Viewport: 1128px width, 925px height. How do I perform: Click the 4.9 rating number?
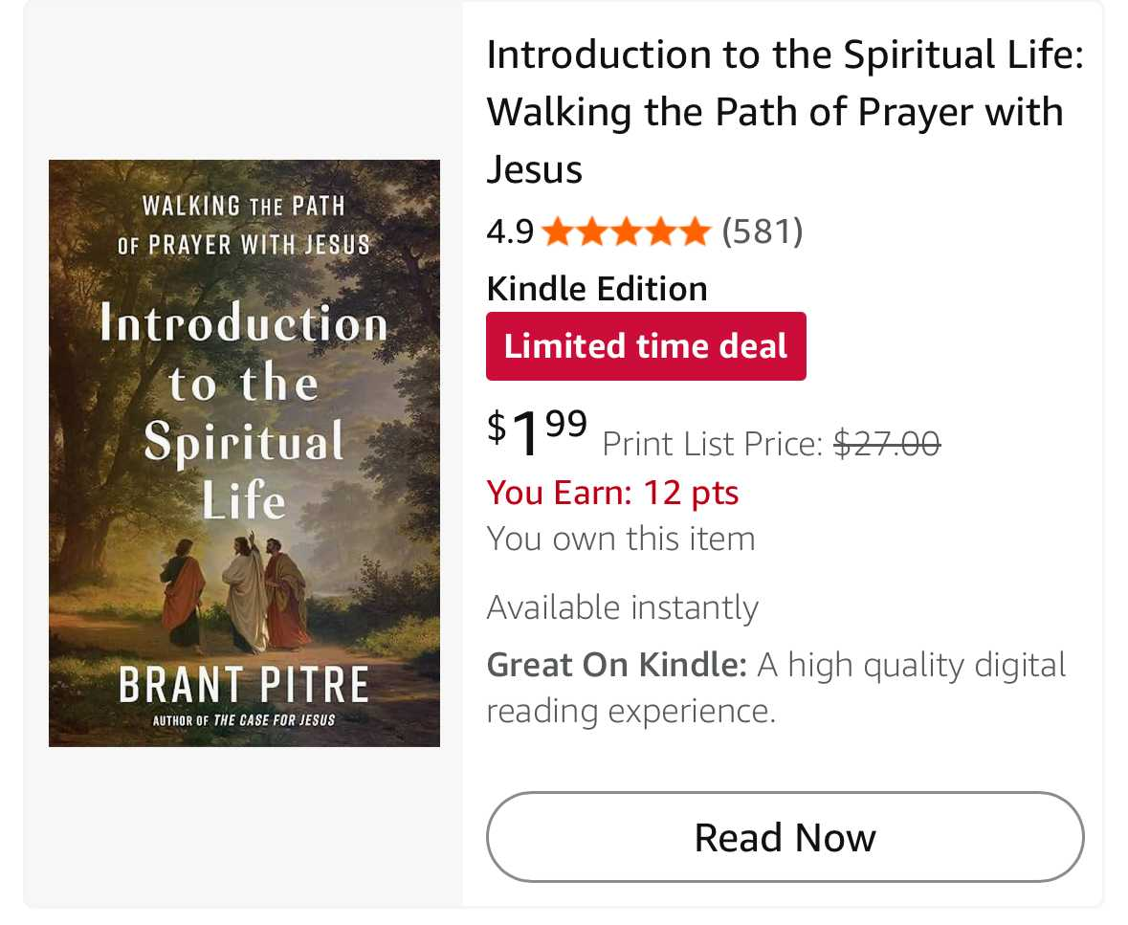(510, 231)
